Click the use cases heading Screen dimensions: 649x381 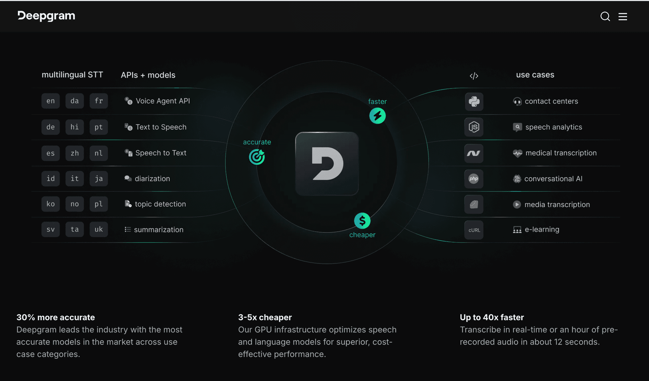(x=535, y=75)
